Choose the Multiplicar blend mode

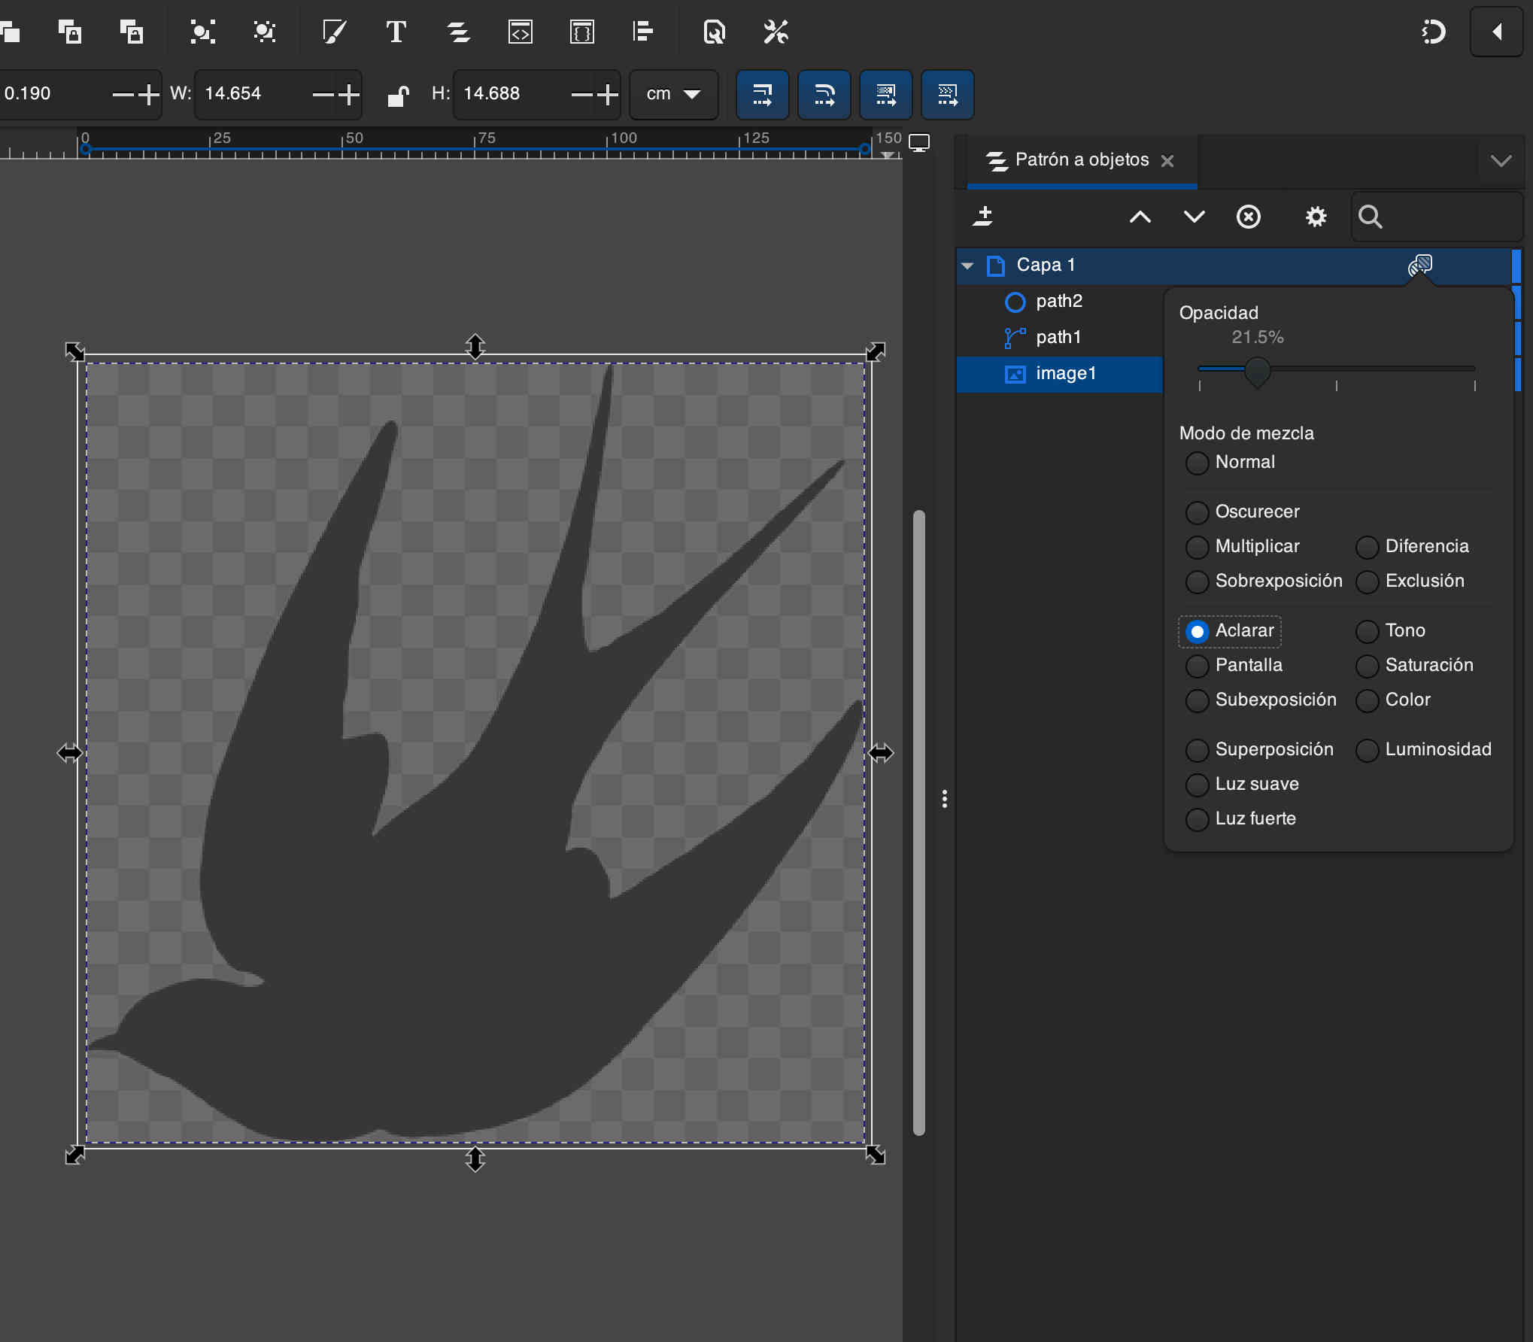tap(1243, 547)
